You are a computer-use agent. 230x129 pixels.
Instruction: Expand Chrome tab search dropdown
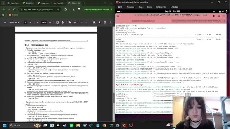[3, 3]
